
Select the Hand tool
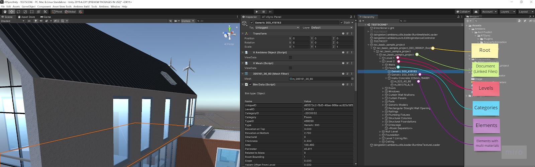5,12
